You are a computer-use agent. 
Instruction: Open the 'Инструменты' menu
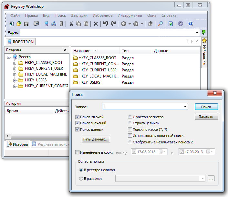(130, 16)
